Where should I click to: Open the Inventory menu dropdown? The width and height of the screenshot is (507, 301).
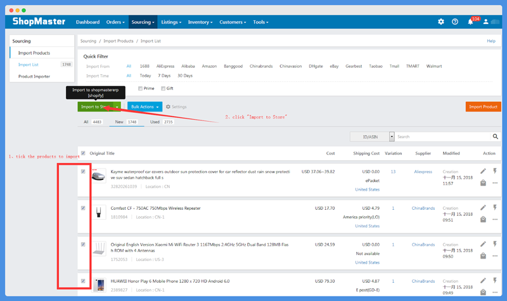click(x=200, y=22)
